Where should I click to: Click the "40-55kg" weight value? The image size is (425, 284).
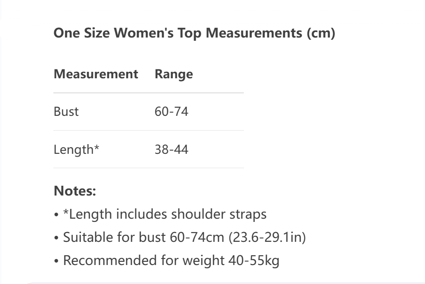[254, 260]
